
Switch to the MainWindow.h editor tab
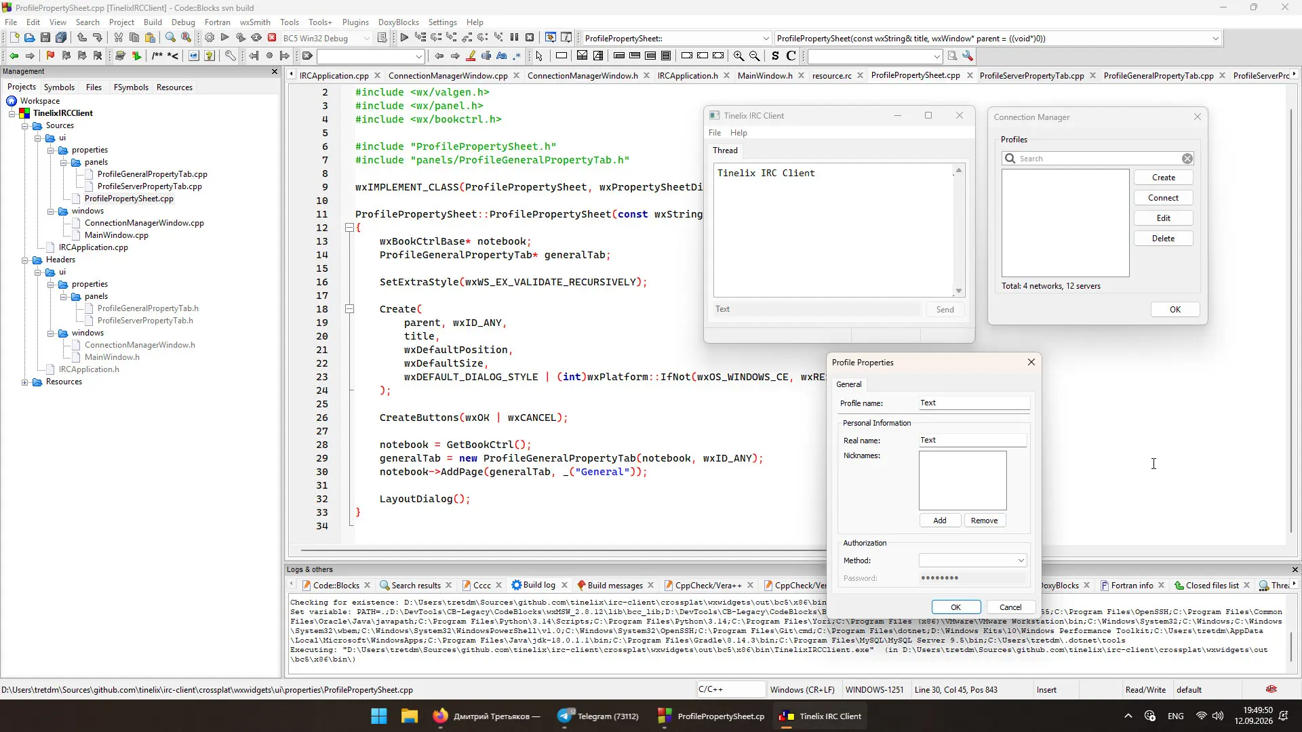tap(764, 75)
